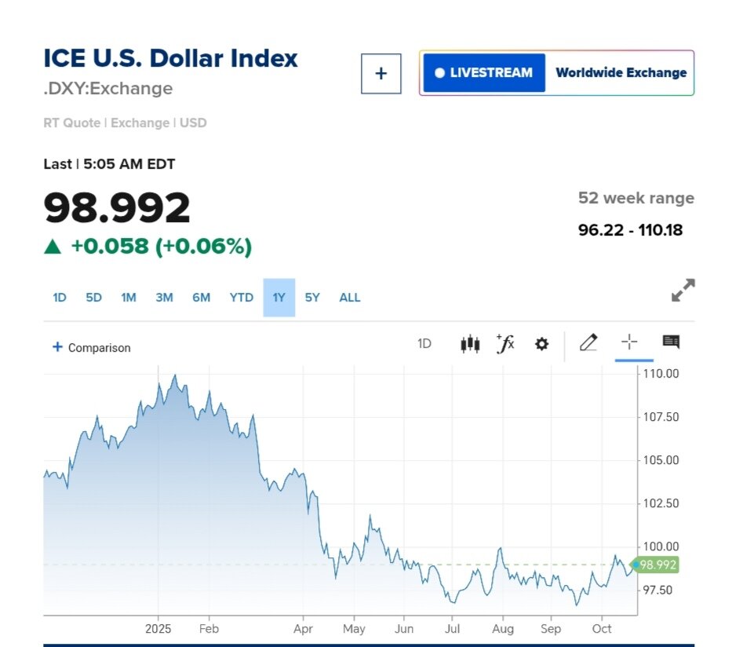Switch to the 5D range tab
This screenshot has width=732, height=647.
pos(93,298)
